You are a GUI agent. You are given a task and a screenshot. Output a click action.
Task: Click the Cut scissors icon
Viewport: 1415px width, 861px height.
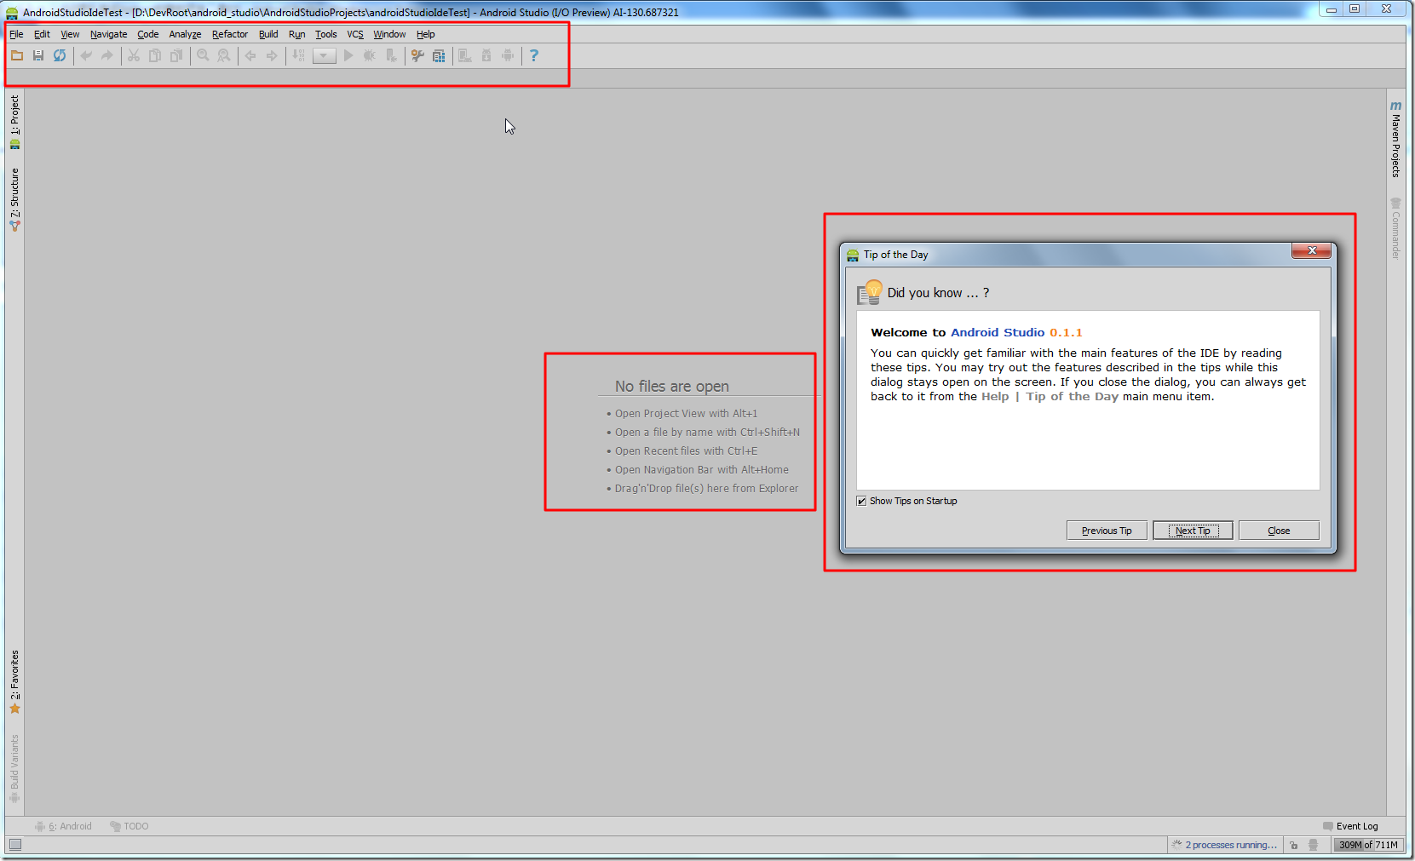(x=134, y=55)
